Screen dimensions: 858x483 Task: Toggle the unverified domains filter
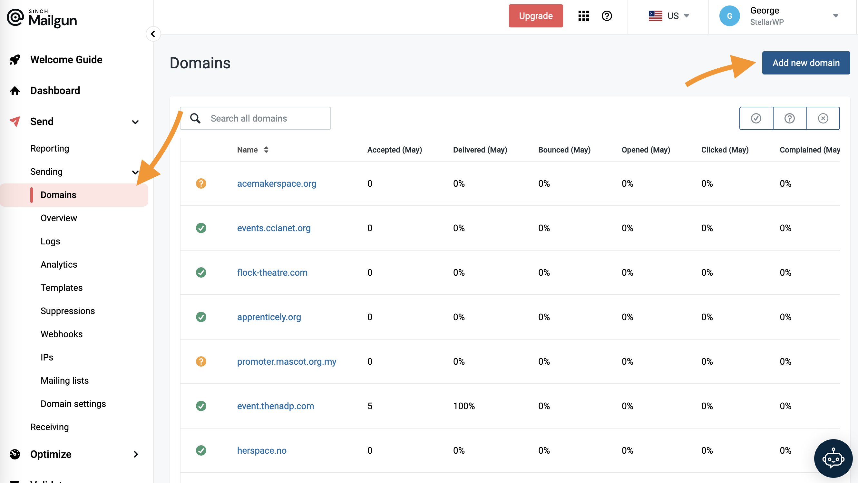[x=790, y=118]
